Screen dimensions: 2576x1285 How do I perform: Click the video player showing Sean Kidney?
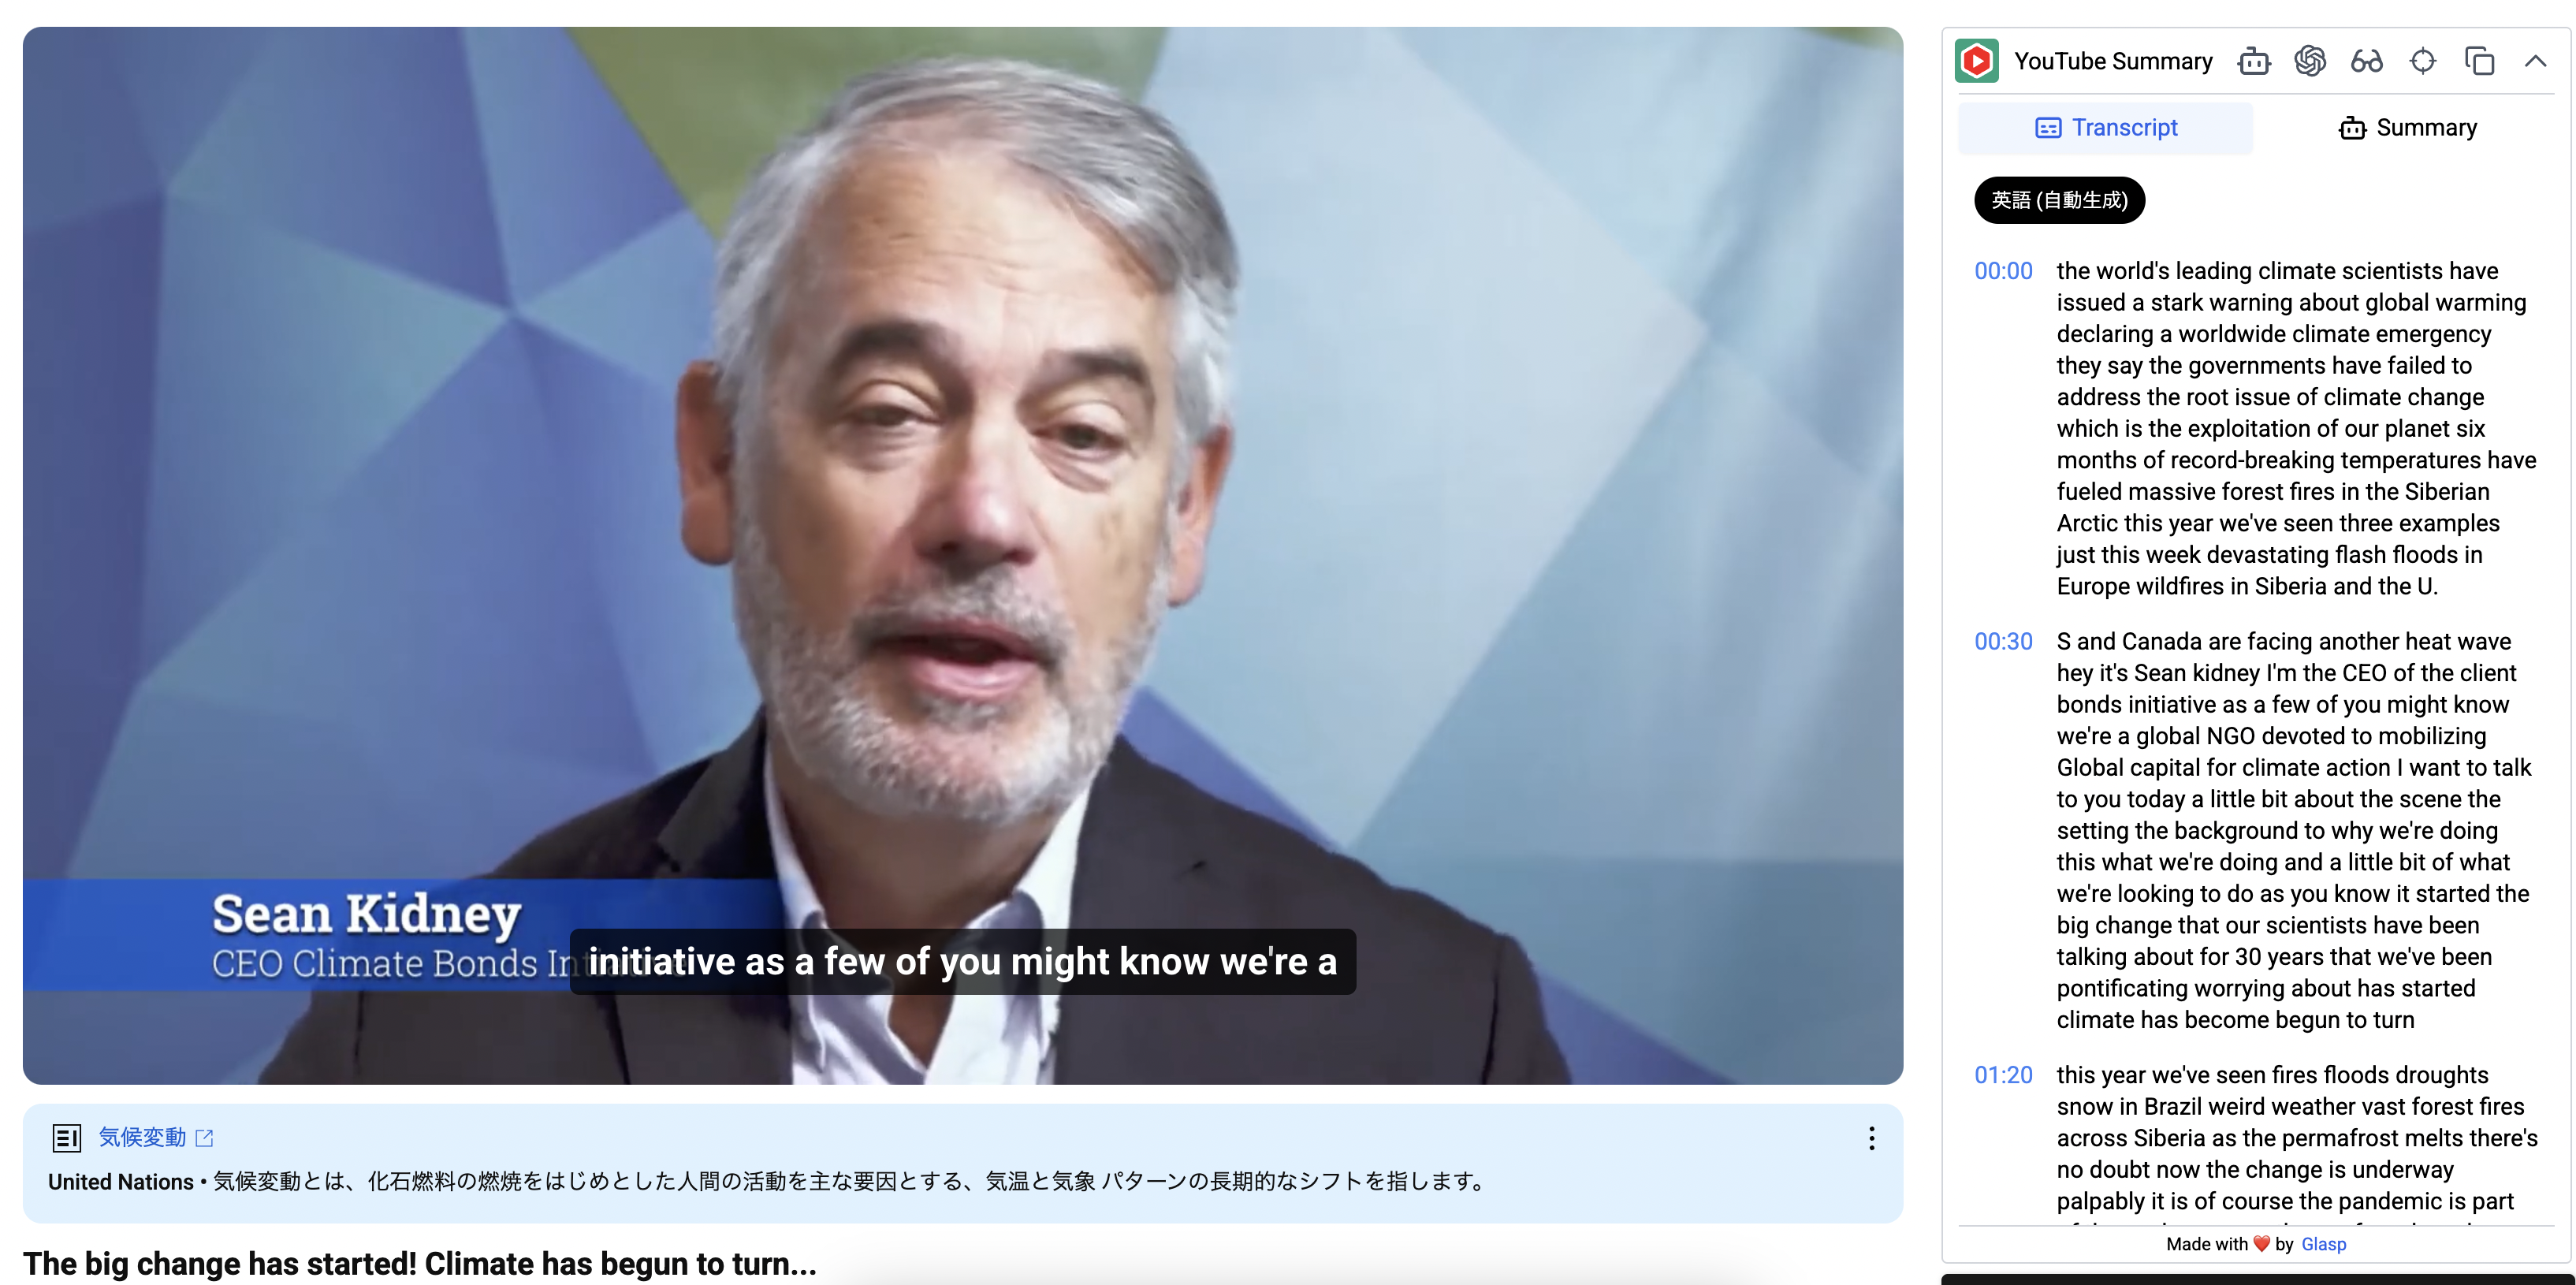point(962,556)
